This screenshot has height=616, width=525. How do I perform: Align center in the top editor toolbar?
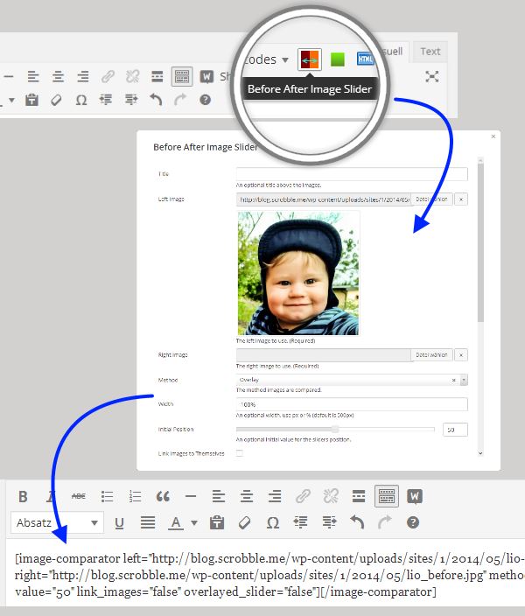click(x=58, y=76)
